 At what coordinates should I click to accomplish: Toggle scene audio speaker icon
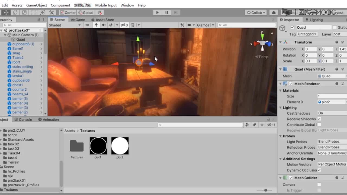click(103, 25)
